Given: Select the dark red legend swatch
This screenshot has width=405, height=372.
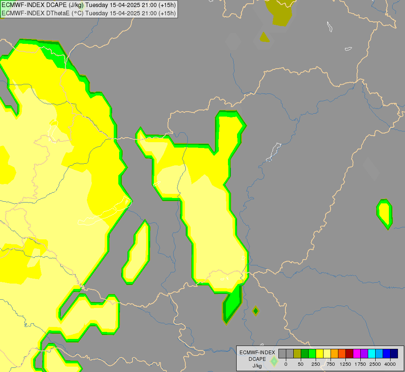Looking at the screenshot, I should (350, 354).
